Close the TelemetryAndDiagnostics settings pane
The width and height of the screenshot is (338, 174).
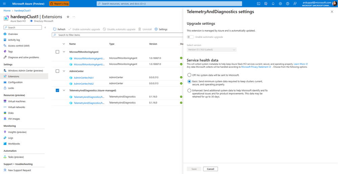pos(332,12)
